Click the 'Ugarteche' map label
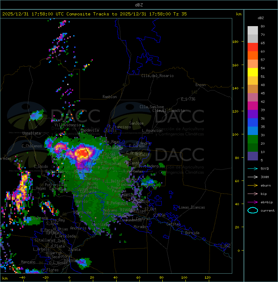This screenshot has width=278, height=282. 83,212
